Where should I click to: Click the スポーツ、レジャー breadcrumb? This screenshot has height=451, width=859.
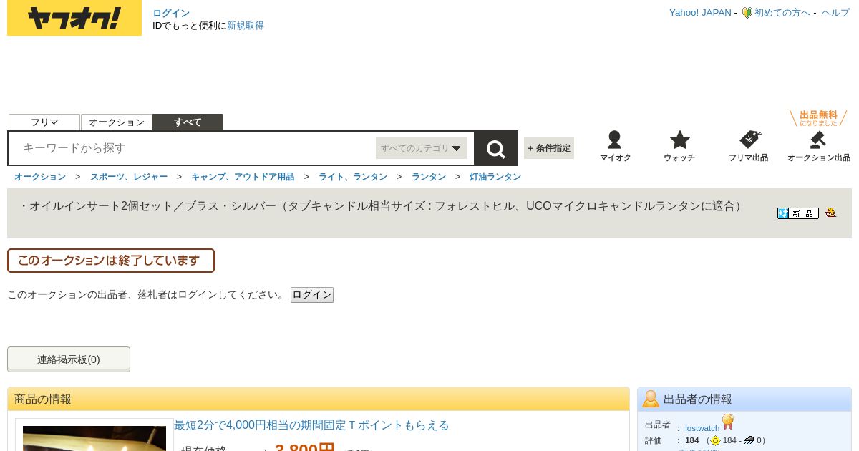129,177
